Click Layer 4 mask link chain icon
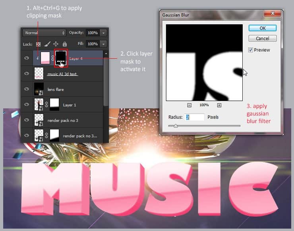Screen dimensions: 294x231 52,58
